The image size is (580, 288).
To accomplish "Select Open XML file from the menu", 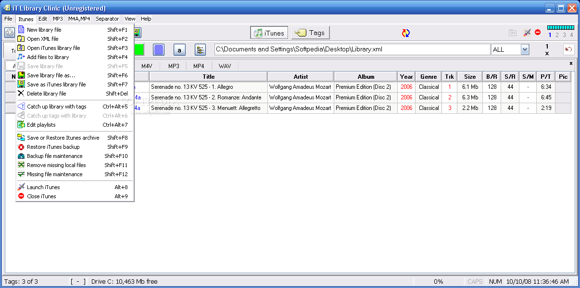I will (75, 39).
